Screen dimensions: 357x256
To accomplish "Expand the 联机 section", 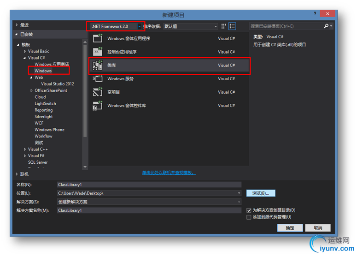I will [x=17, y=174].
